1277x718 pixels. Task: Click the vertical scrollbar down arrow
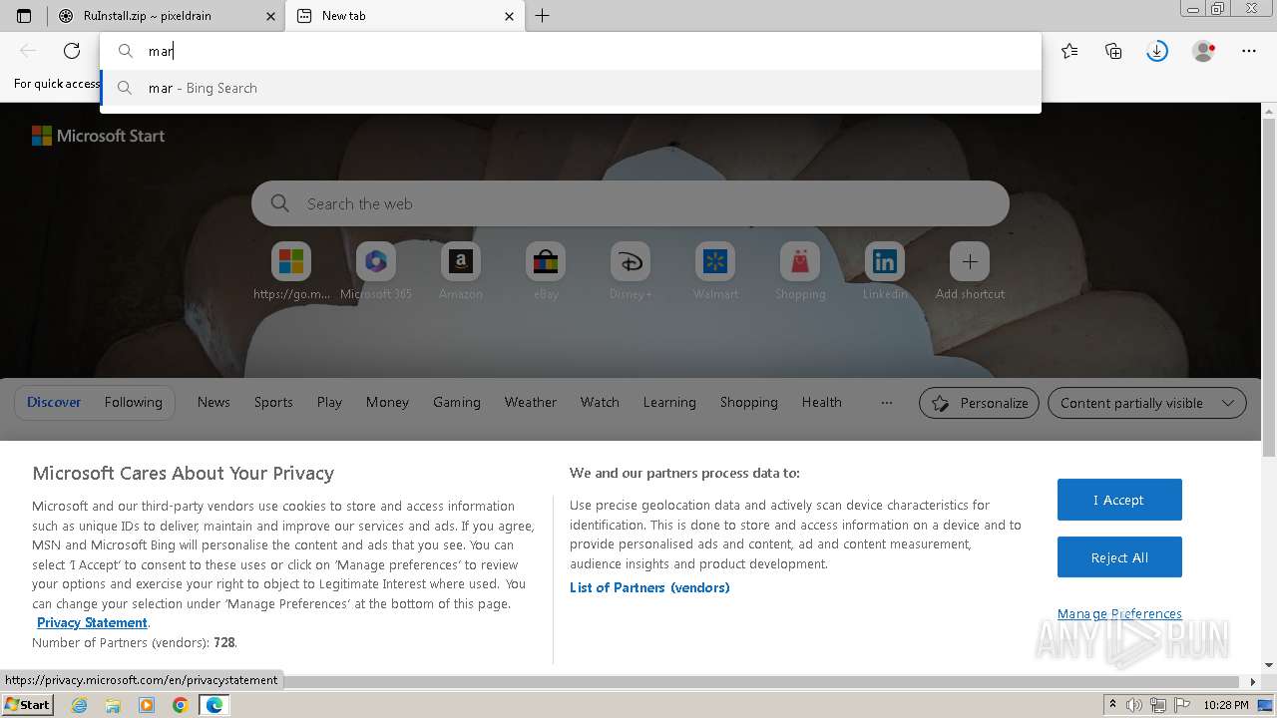(1269, 665)
